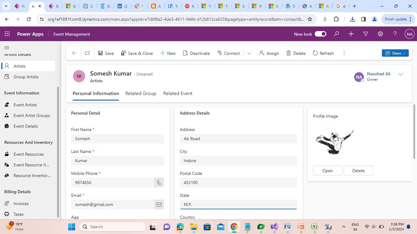The width and height of the screenshot is (417, 234).
Task: Switch to the Related Event tab
Action: click(178, 94)
